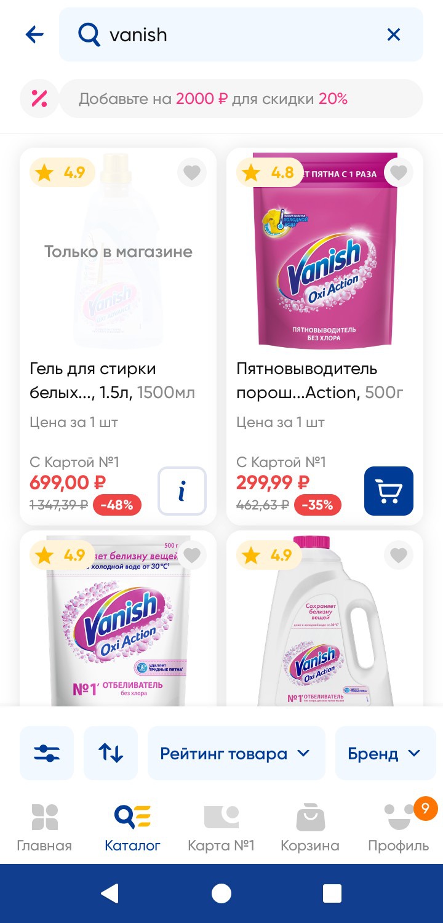Toggle the heart on the white Vanish bottle
Image resolution: width=443 pixels, height=923 pixels.
(x=399, y=556)
